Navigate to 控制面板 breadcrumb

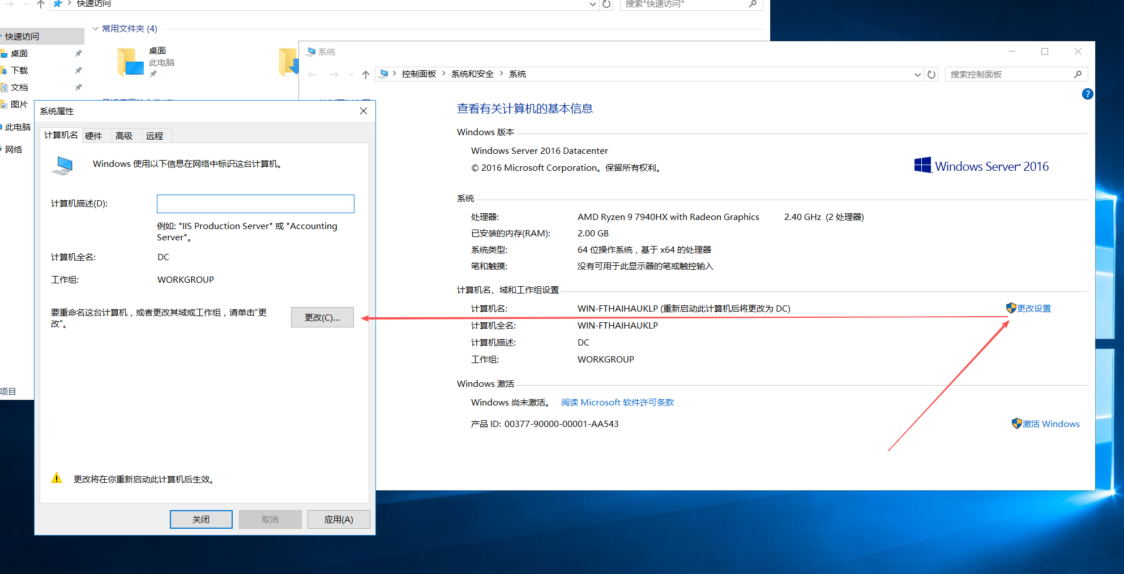pyautogui.click(x=419, y=74)
